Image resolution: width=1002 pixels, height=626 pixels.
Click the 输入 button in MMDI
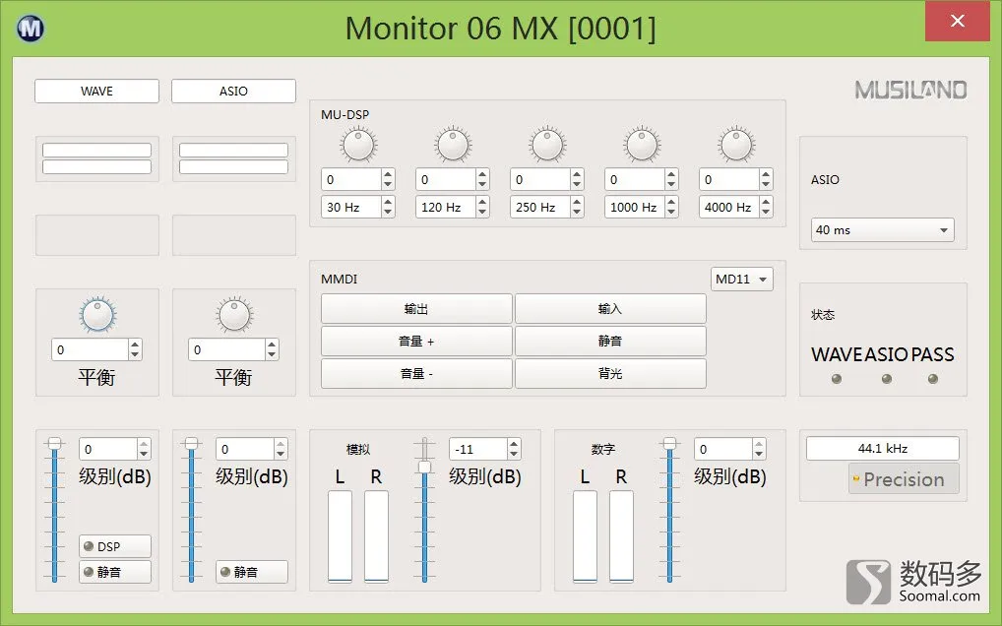tap(610, 309)
